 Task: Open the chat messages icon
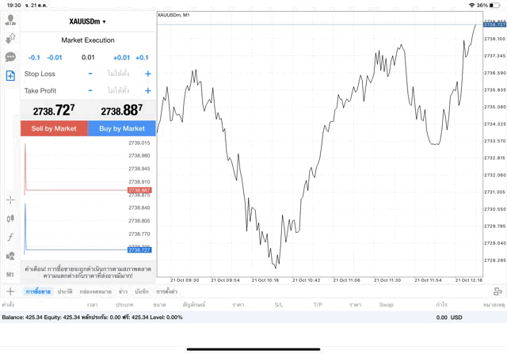tap(11, 57)
